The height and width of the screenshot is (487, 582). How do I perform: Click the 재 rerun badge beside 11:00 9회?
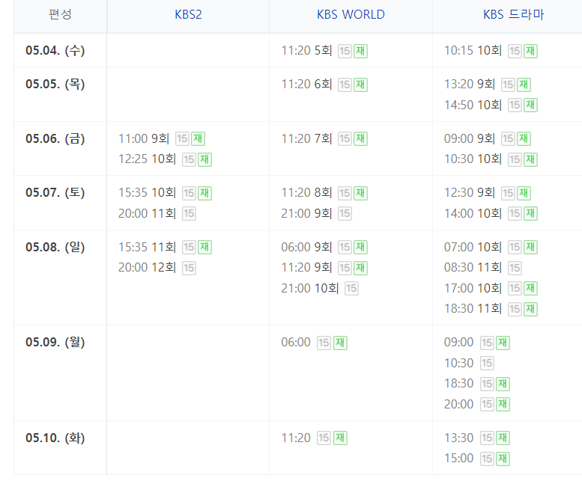point(198,139)
